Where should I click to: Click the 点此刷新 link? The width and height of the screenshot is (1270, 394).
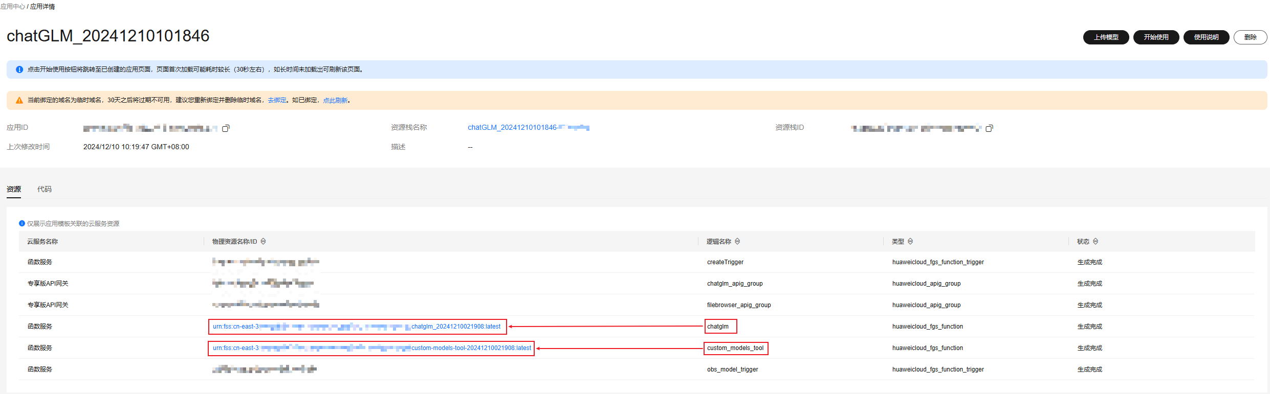coord(335,101)
